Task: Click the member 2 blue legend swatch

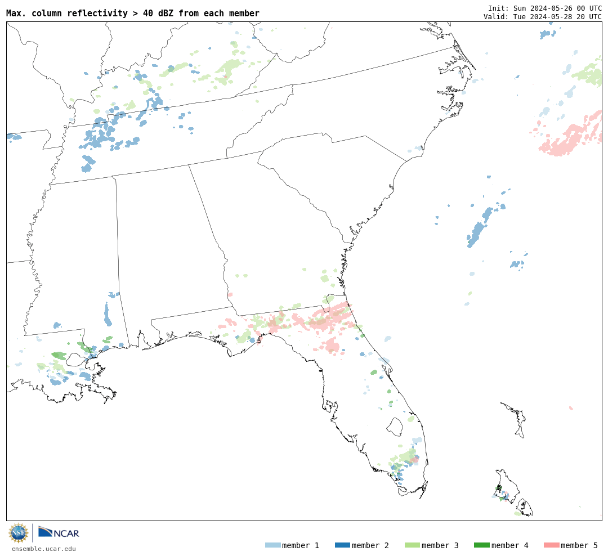Action: pos(342,545)
